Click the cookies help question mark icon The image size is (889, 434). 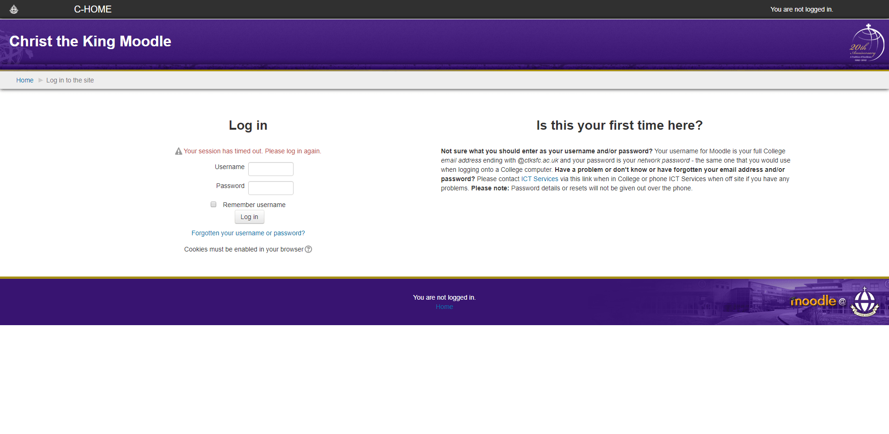[x=308, y=249]
